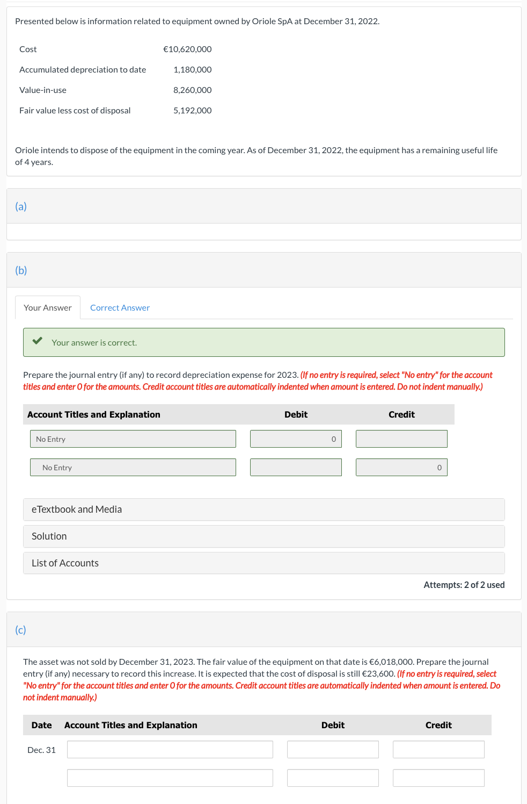The width and height of the screenshot is (527, 804).
Task: Click the green checkmark correct answer icon
Action: point(38,341)
